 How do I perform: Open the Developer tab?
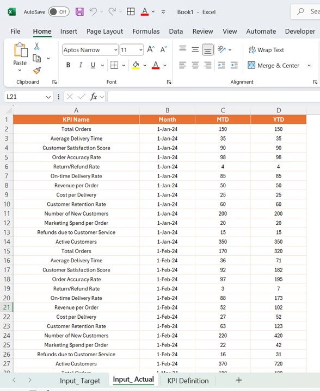click(x=300, y=31)
